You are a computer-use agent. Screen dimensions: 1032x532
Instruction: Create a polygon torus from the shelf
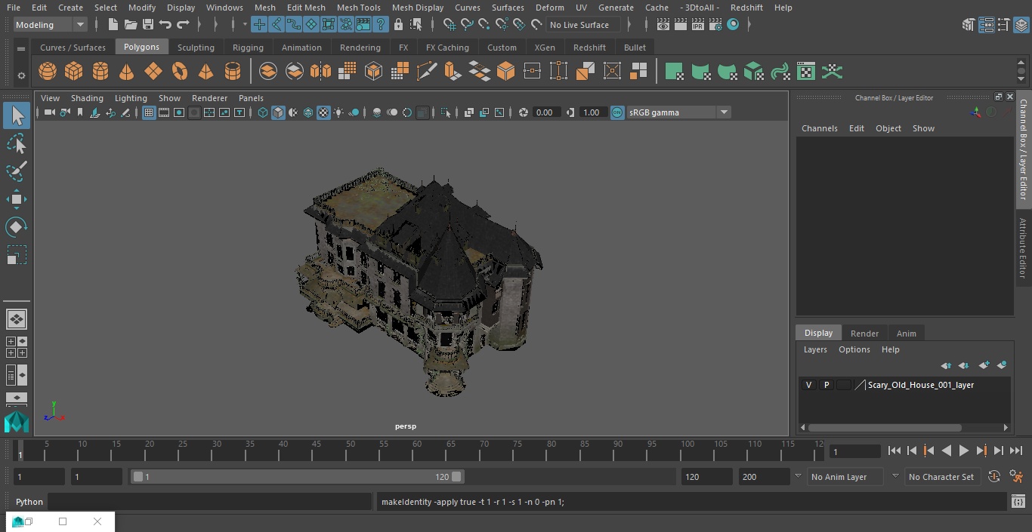pyautogui.click(x=180, y=72)
